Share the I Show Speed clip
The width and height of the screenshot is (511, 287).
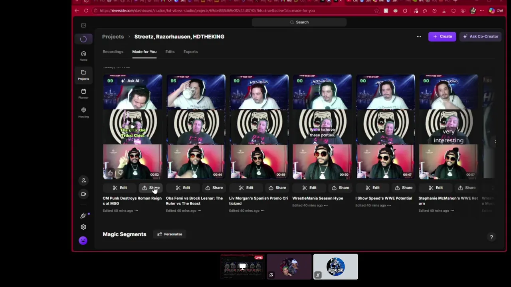[403, 188]
